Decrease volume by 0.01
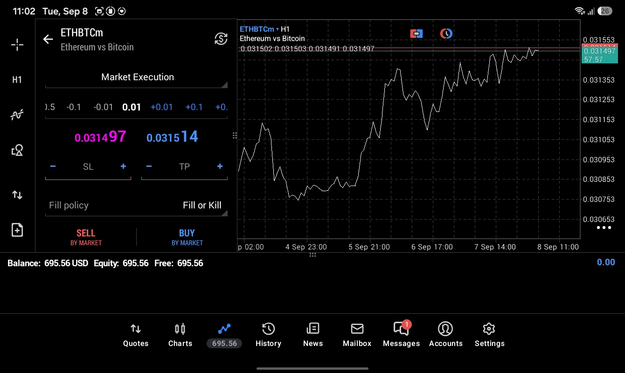 coord(103,107)
